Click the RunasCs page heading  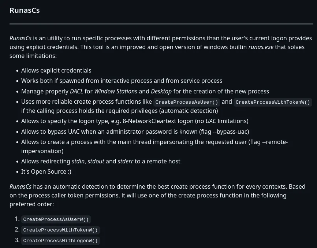25,10
